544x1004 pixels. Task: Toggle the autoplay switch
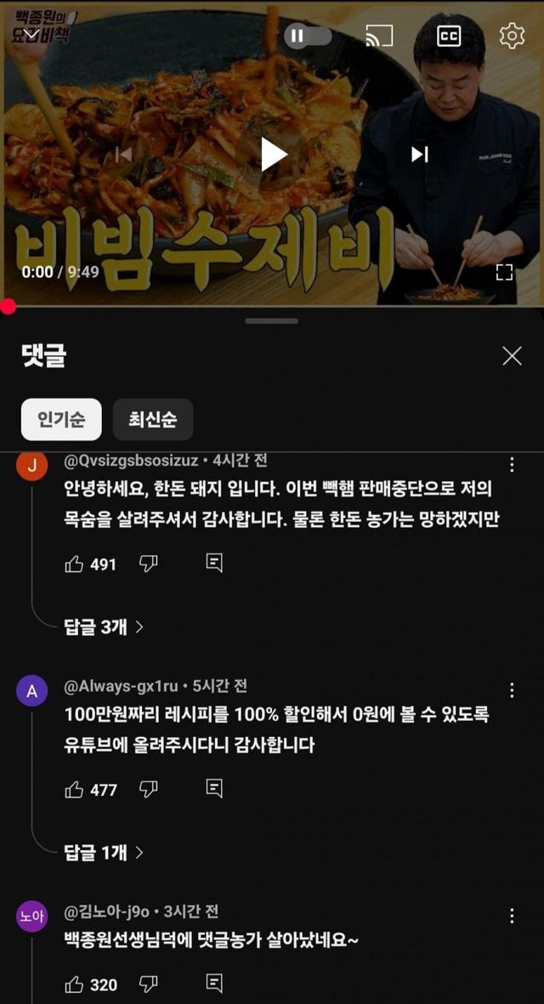coord(308,36)
